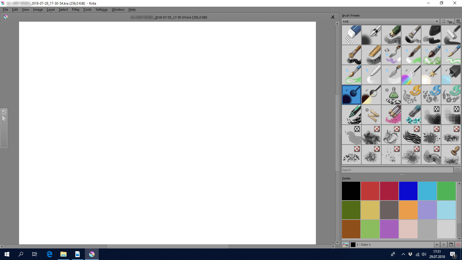Open the brush preset display settings menu
462x260 pixels.
[x=458, y=22]
